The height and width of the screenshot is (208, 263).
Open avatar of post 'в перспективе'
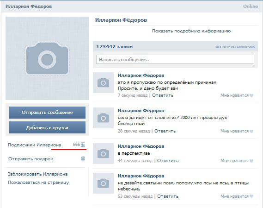[x=104, y=153]
